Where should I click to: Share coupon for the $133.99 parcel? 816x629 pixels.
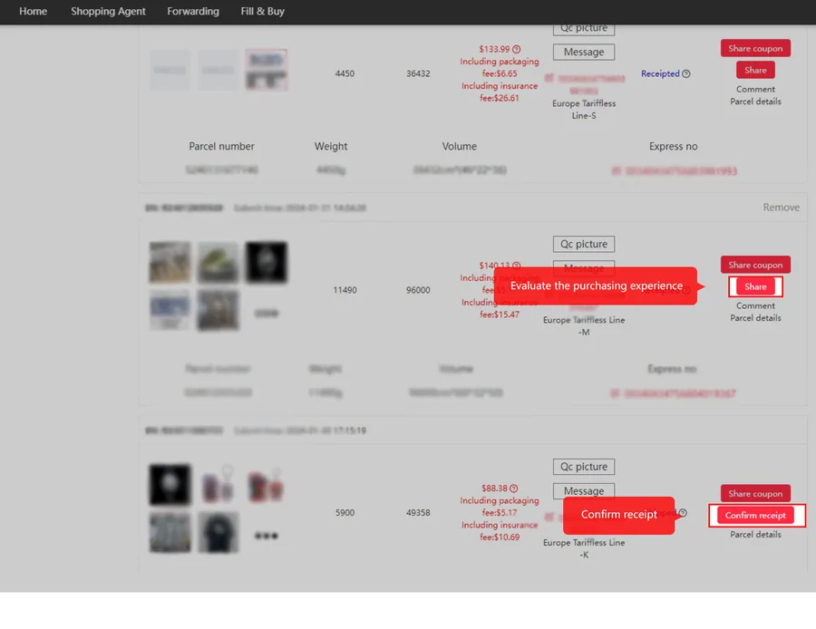[x=755, y=48]
